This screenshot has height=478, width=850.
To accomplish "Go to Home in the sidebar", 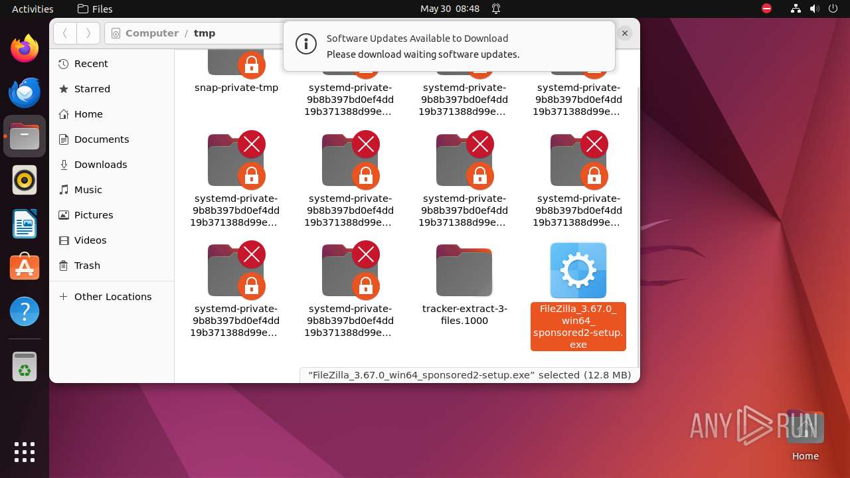I will click(112, 114).
